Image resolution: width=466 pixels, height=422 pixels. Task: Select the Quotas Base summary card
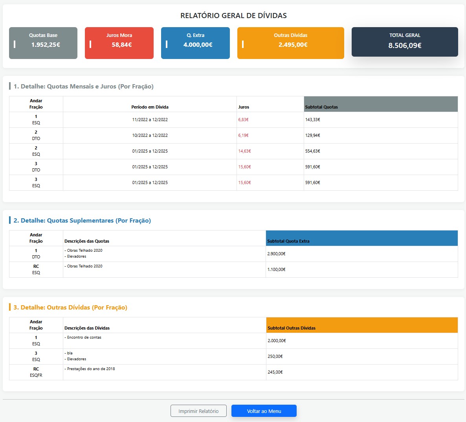coord(43,43)
